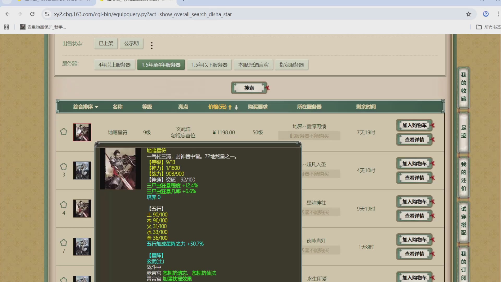
Task: Click the vertical dots next to 公示期
Action: click(x=152, y=45)
